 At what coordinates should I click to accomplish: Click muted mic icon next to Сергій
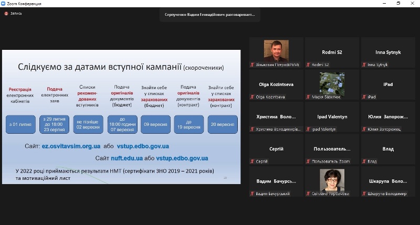pos(252,162)
